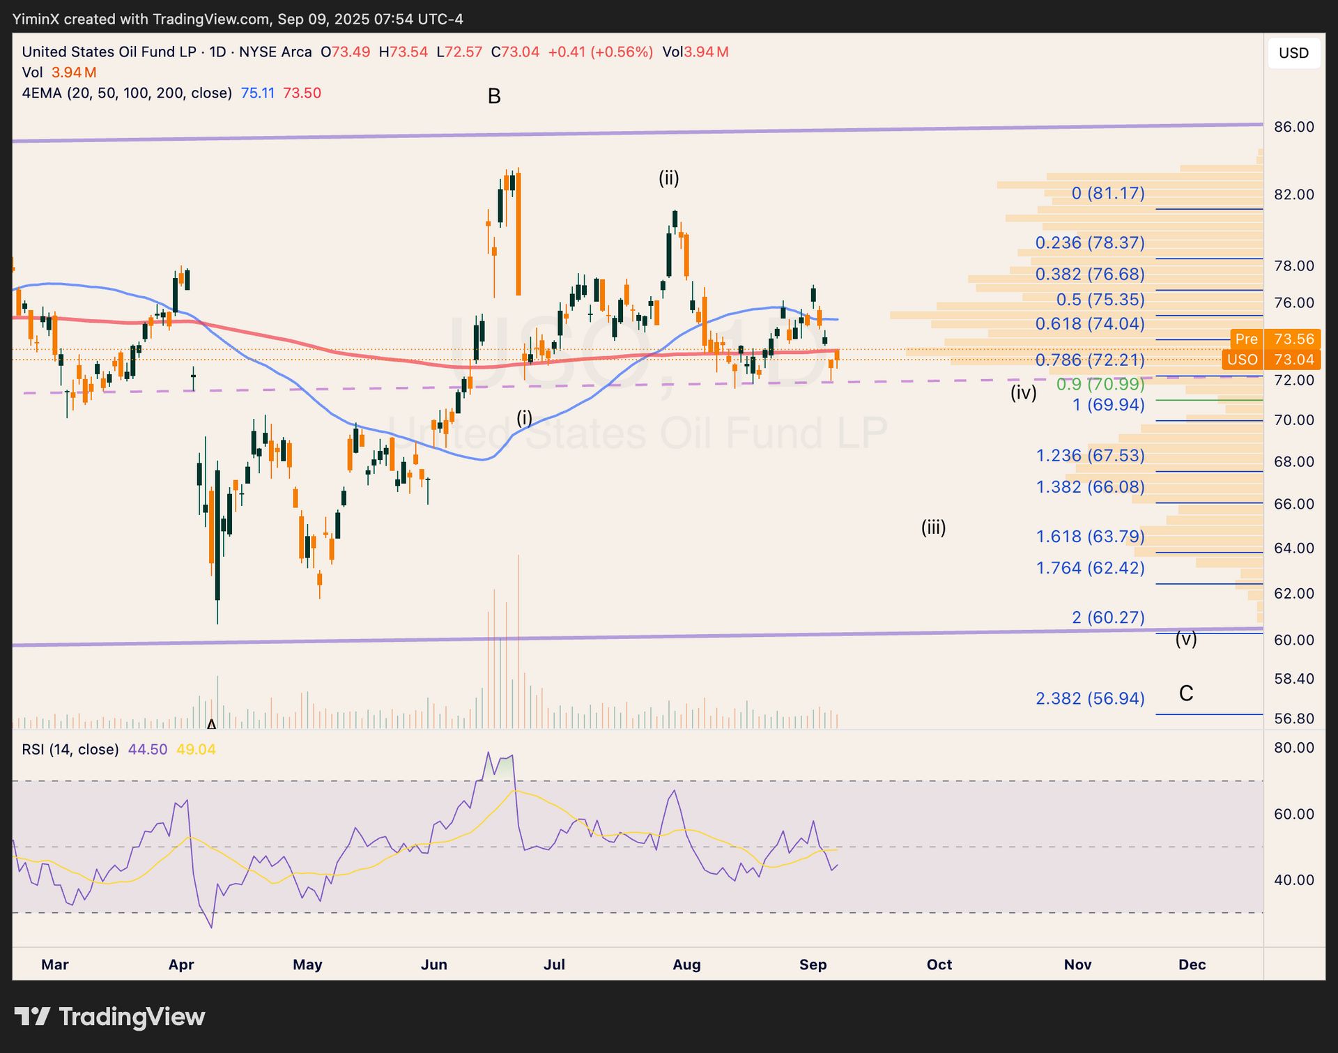The height and width of the screenshot is (1053, 1338).
Task: Select the wave B label text
Action: point(494,96)
